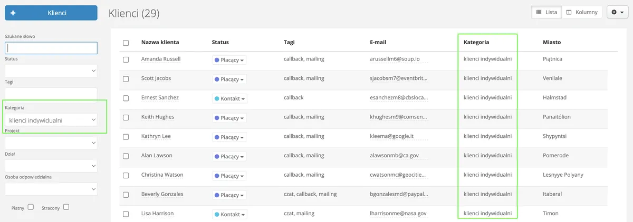
Task: Open the Kategoria filter dropdown
Action: click(51, 120)
